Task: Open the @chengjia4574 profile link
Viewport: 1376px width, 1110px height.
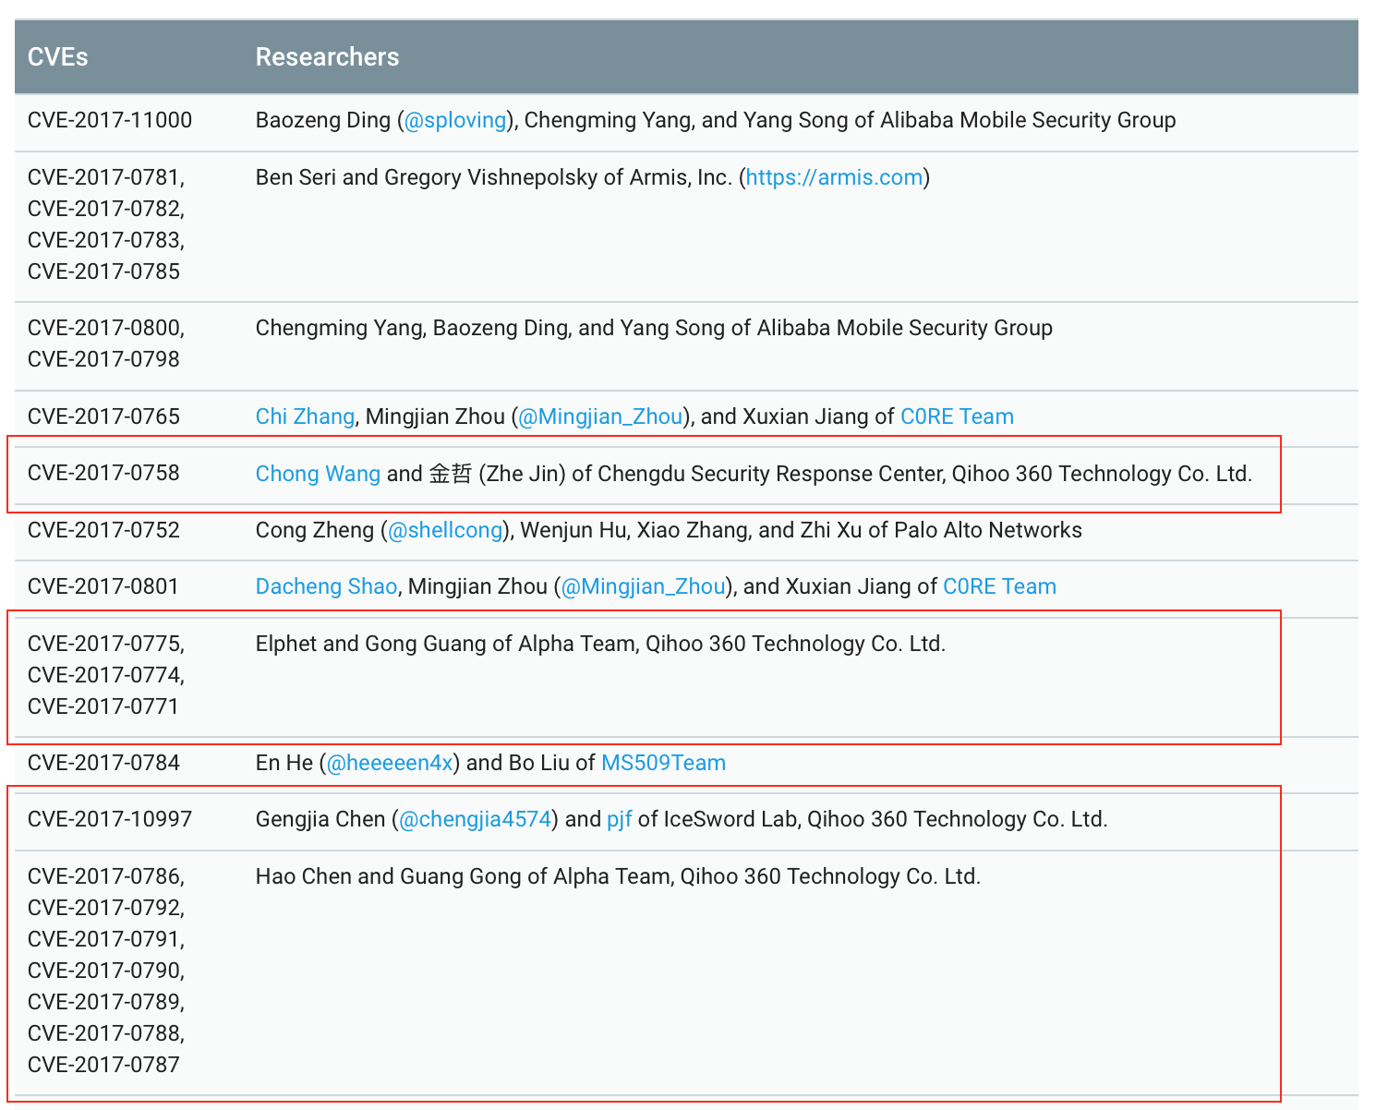Action: [475, 819]
